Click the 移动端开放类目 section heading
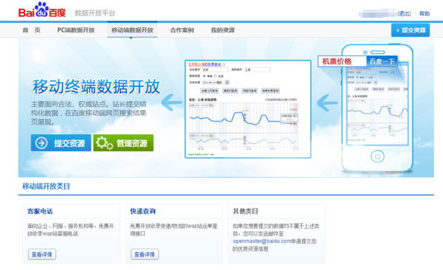The height and width of the screenshot is (270, 443). (x=46, y=187)
